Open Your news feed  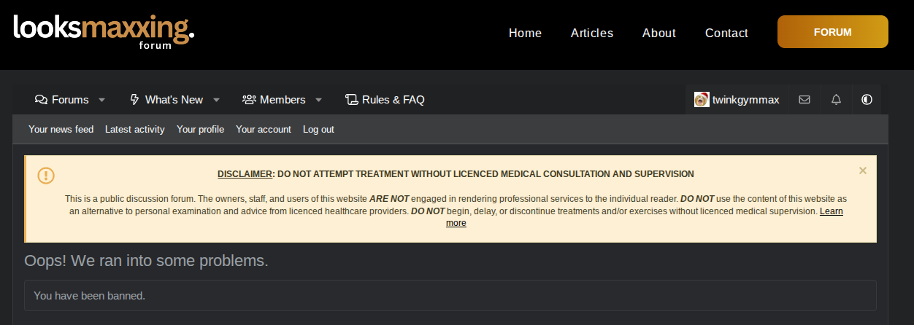(61, 130)
